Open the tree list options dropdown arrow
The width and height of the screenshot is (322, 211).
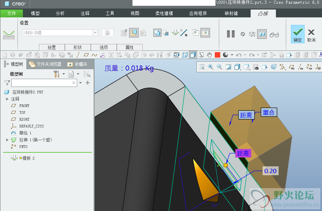tap(78, 74)
